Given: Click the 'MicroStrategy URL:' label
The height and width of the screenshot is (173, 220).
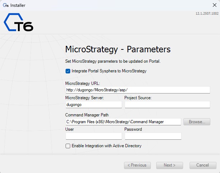Looking at the screenshot, I should pos(83,83).
